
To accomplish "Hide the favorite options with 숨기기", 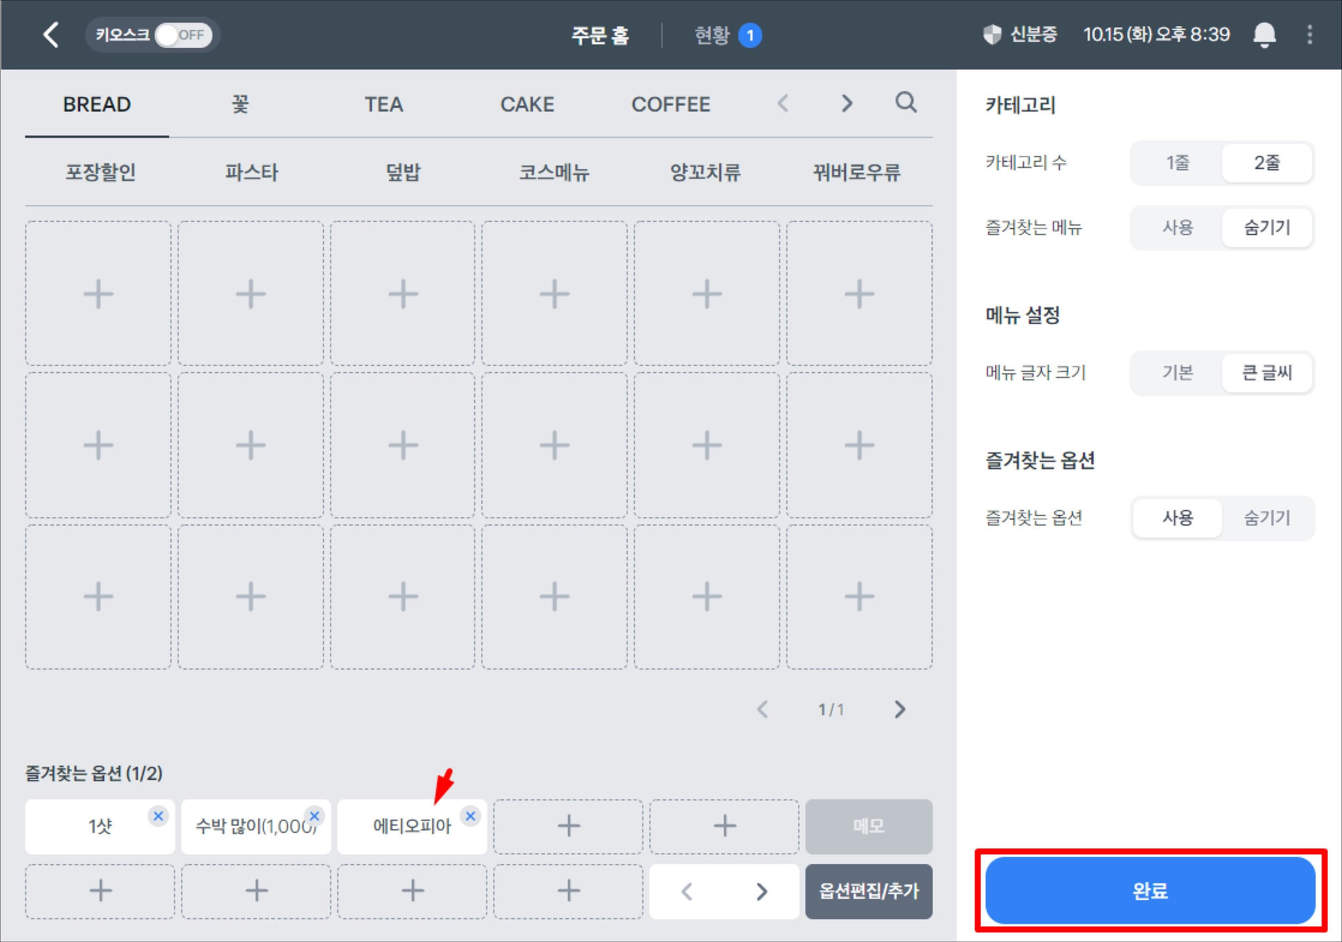I will [x=1267, y=518].
